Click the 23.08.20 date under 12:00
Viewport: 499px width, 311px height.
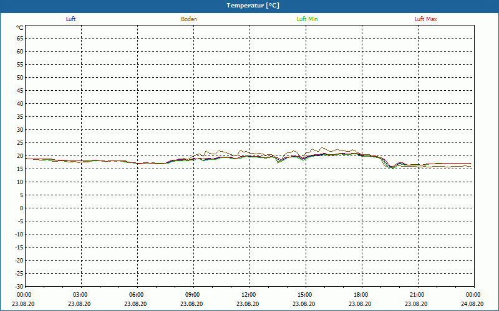pyautogui.click(x=248, y=304)
